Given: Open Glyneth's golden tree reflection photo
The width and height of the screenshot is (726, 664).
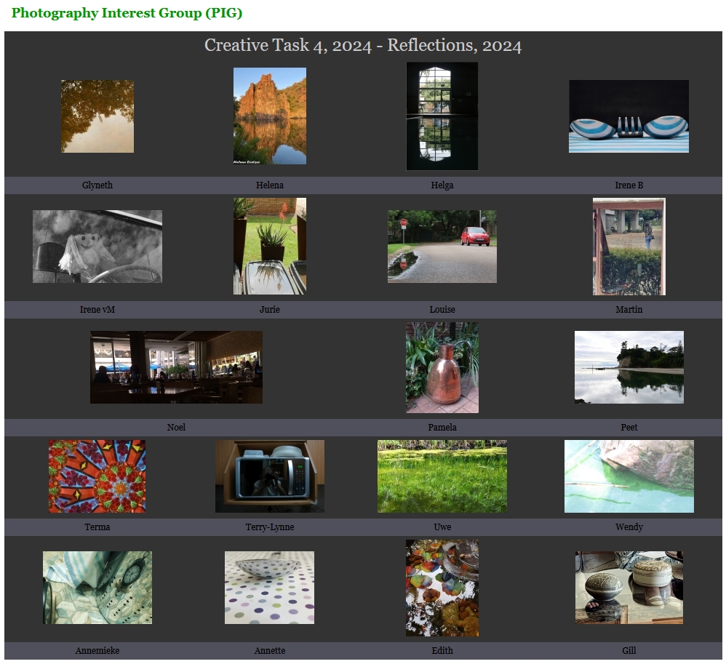Looking at the screenshot, I should click(97, 116).
